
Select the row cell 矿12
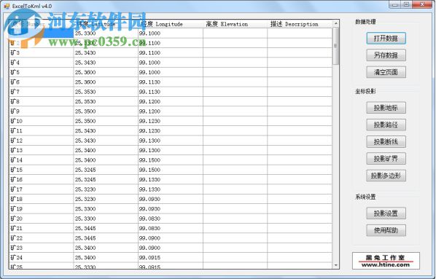[x=42, y=141]
